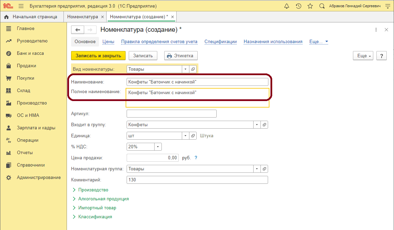Open the history clock icon
Screen dimensions: 394x230
(x=298, y=6)
